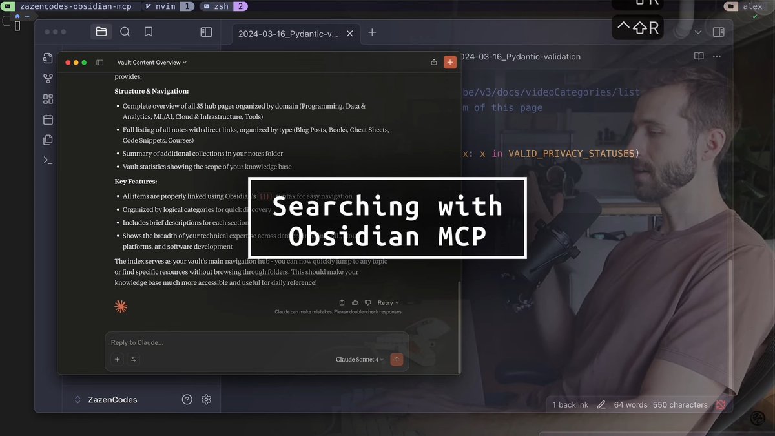Add attachment with plus in Claude composer
The height and width of the screenshot is (436, 775).
[117, 359]
